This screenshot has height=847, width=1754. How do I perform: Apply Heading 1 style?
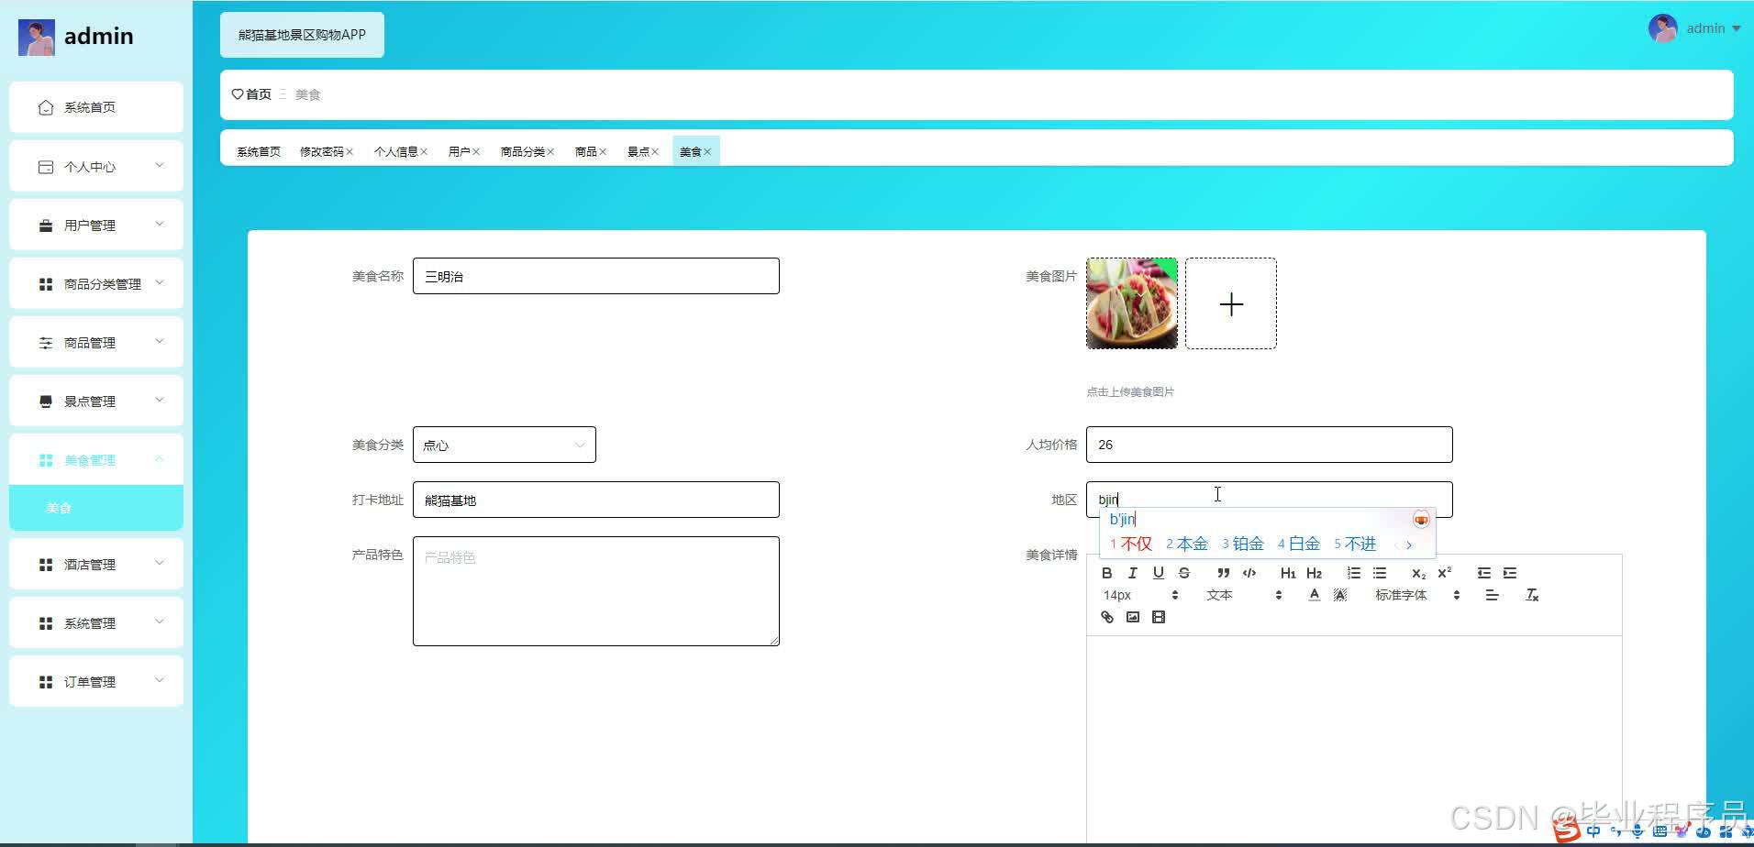pyautogui.click(x=1288, y=573)
